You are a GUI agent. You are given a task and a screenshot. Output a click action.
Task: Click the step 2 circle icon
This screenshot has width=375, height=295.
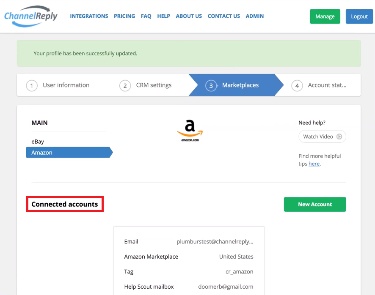(x=125, y=85)
